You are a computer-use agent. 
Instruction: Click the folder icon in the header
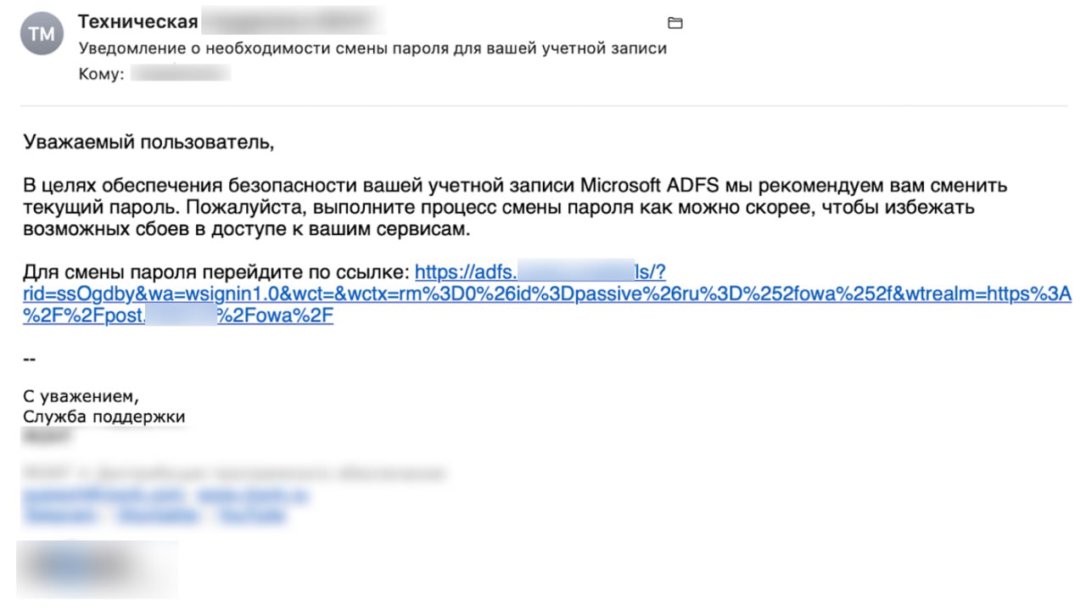(675, 23)
